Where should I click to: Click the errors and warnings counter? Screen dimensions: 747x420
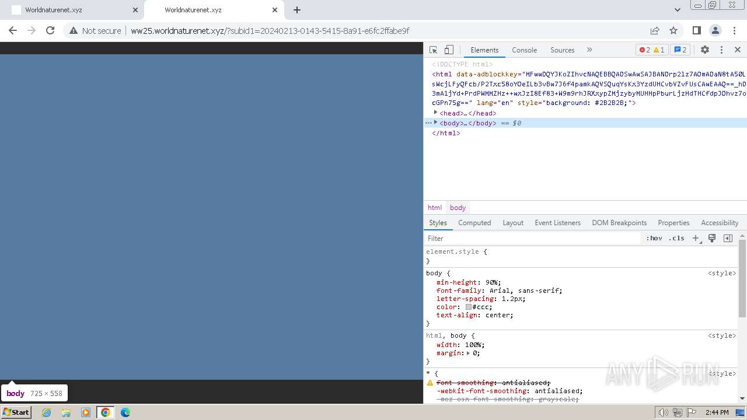[651, 50]
